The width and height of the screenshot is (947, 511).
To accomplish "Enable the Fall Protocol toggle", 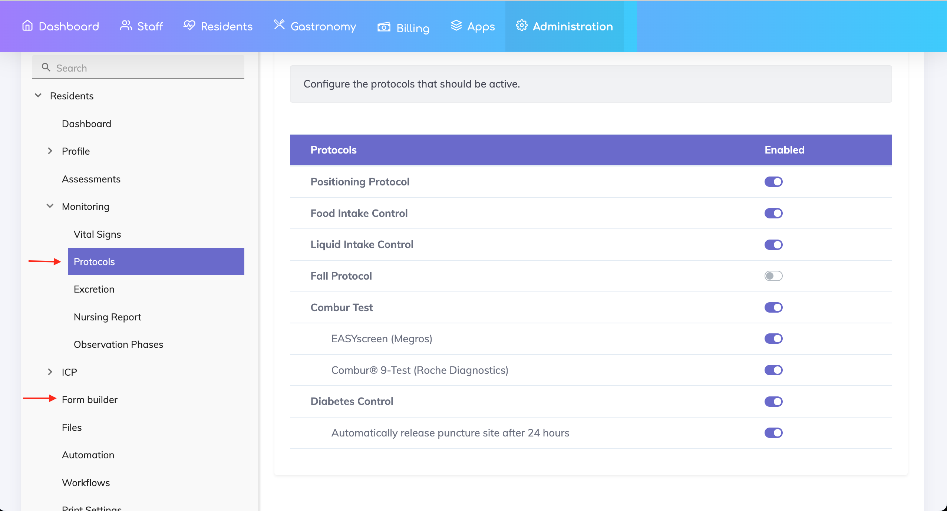I will tap(773, 276).
